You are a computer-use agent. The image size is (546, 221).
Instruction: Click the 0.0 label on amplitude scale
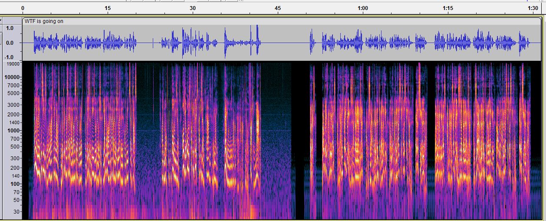point(10,43)
